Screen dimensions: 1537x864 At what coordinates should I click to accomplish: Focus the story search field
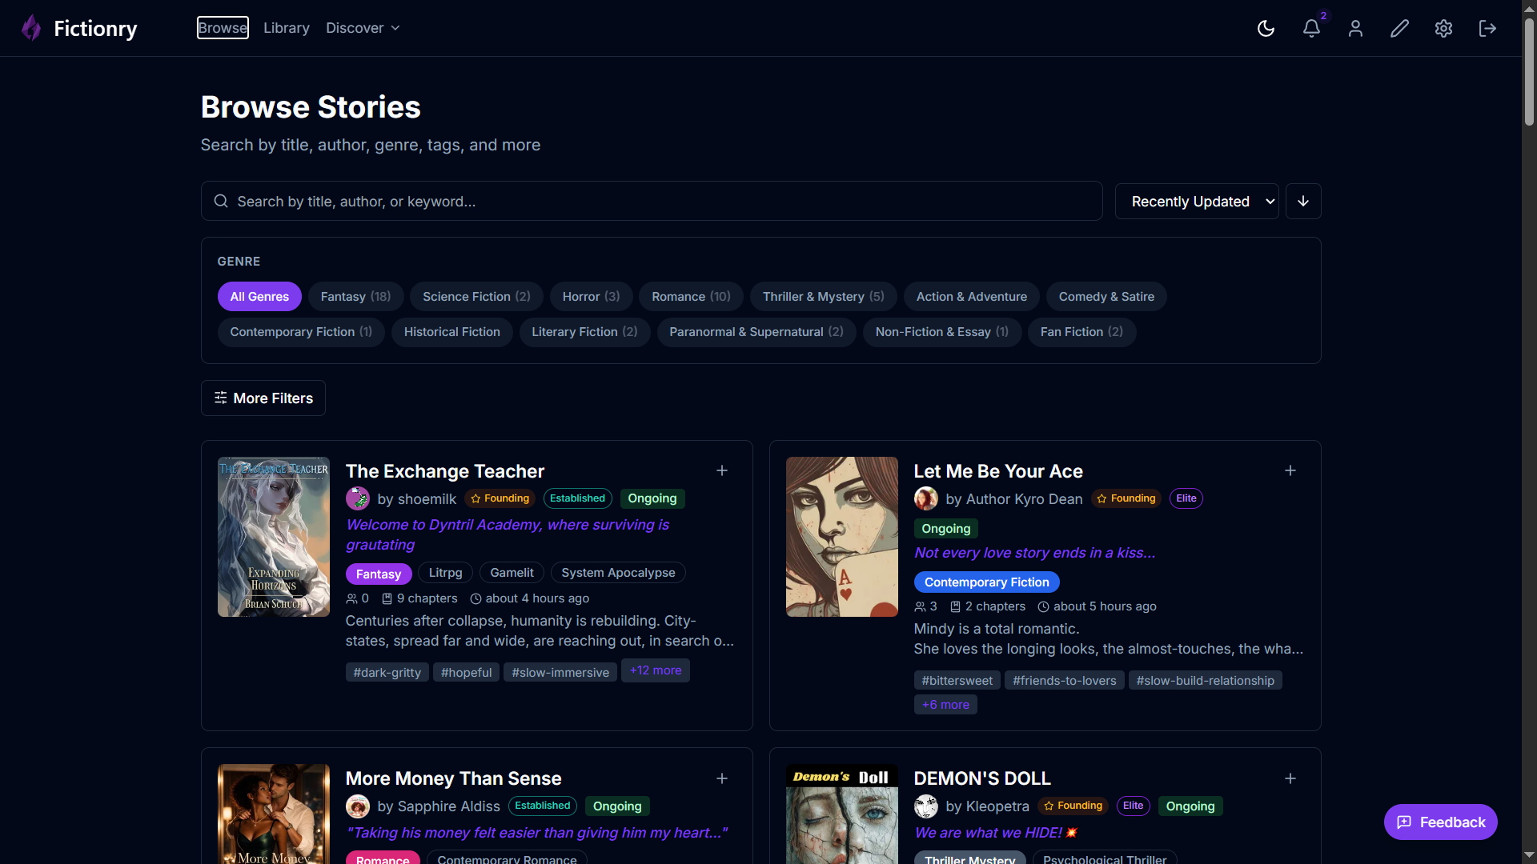(652, 202)
